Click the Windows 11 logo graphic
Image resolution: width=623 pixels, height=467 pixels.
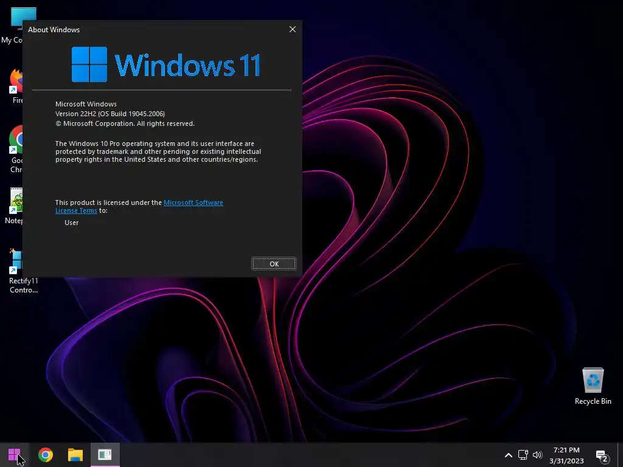[166, 64]
